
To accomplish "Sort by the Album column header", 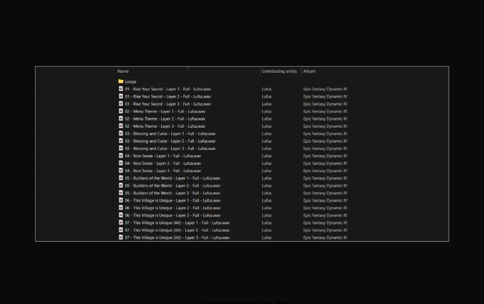I will 309,71.
